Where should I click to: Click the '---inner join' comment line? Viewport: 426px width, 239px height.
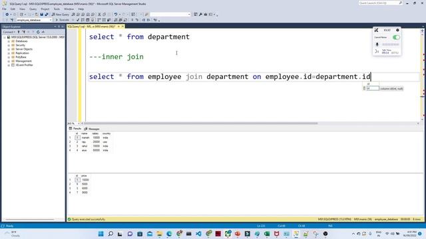click(116, 57)
